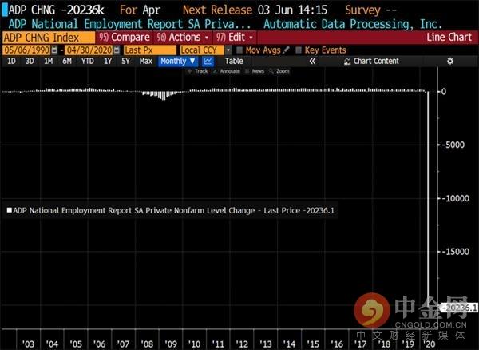Open calendar picker next to start date
Image resolution: width=479 pixels, height=350 pixels.
[x=54, y=50]
